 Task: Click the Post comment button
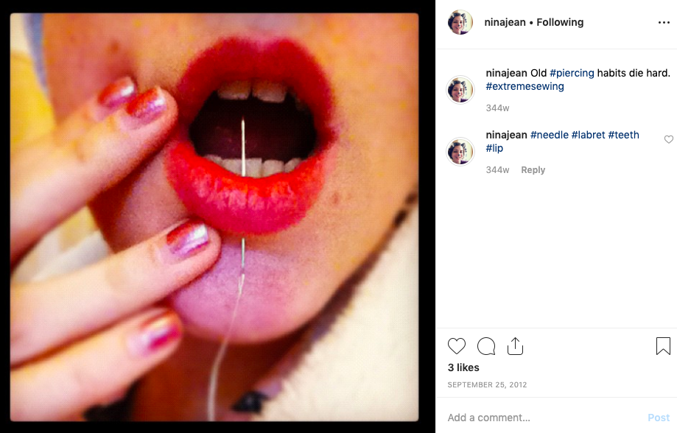[659, 418]
